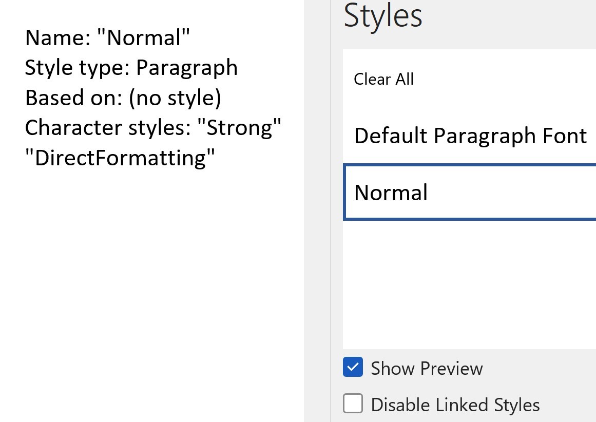Image resolution: width=596 pixels, height=422 pixels.
Task: Click the word Paragraph in the document
Action: click(x=187, y=68)
